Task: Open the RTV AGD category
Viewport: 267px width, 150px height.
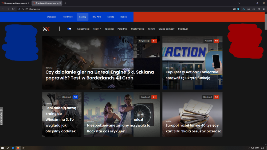Action: (x=97, y=17)
